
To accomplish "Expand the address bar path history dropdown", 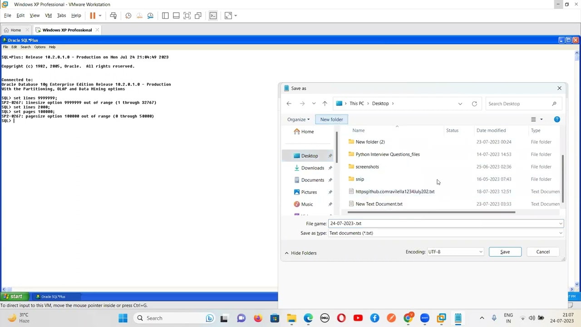I will pos(460,104).
